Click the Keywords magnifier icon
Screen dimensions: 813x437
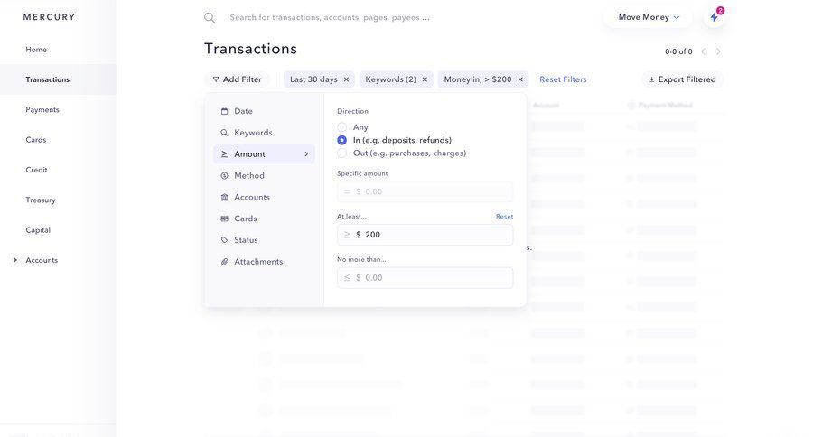point(225,133)
